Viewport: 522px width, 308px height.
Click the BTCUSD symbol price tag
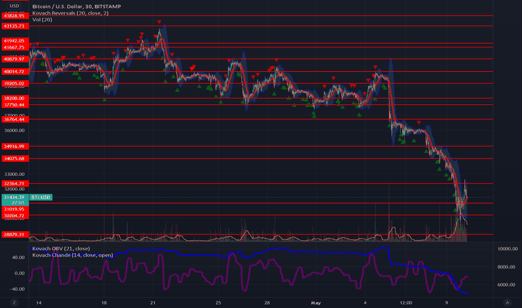41,197
